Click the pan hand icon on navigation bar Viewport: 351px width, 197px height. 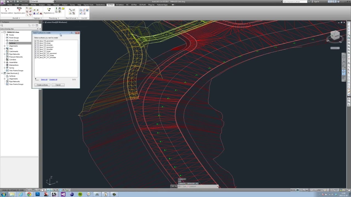point(344,62)
